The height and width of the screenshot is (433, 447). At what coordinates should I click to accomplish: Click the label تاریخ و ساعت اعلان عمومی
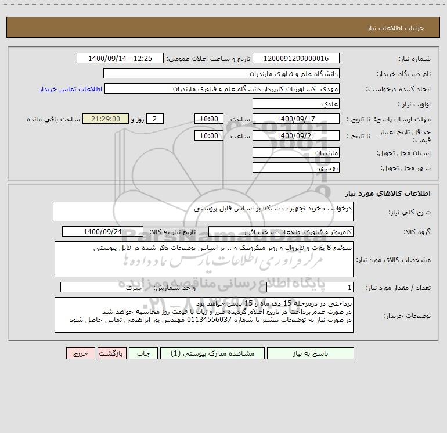tap(208, 59)
